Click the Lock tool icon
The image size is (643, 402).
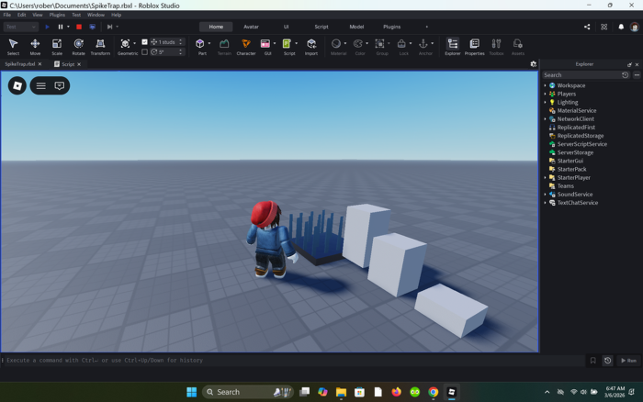pyautogui.click(x=401, y=43)
